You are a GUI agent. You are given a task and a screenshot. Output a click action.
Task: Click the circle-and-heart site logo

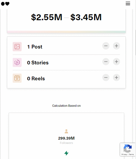[x=5, y=4]
